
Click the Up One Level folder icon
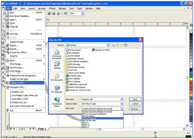point(117,45)
